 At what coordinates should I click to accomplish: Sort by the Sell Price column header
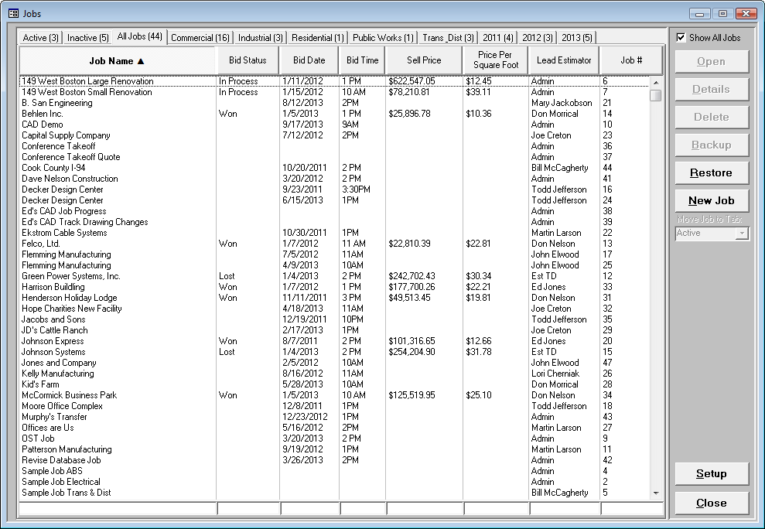tap(424, 60)
